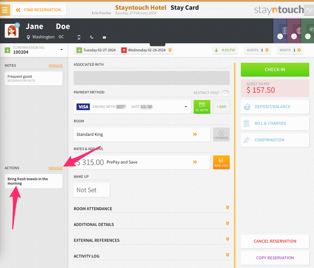Click the green arrow beside confirmation number
Image resolution: width=314 pixels, height=268 pixels.
[8, 50]
